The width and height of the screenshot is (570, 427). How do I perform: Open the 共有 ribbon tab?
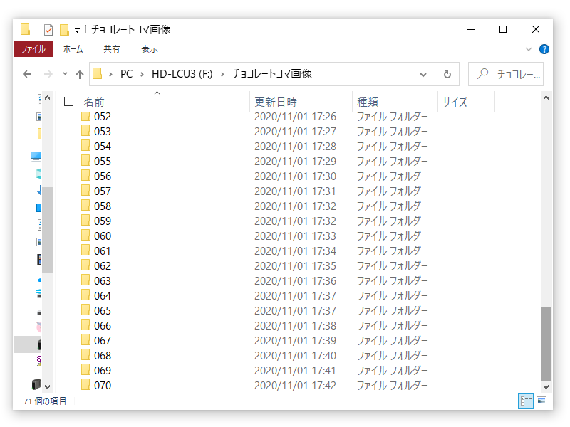pyautogui.click(x=111, y=48)
